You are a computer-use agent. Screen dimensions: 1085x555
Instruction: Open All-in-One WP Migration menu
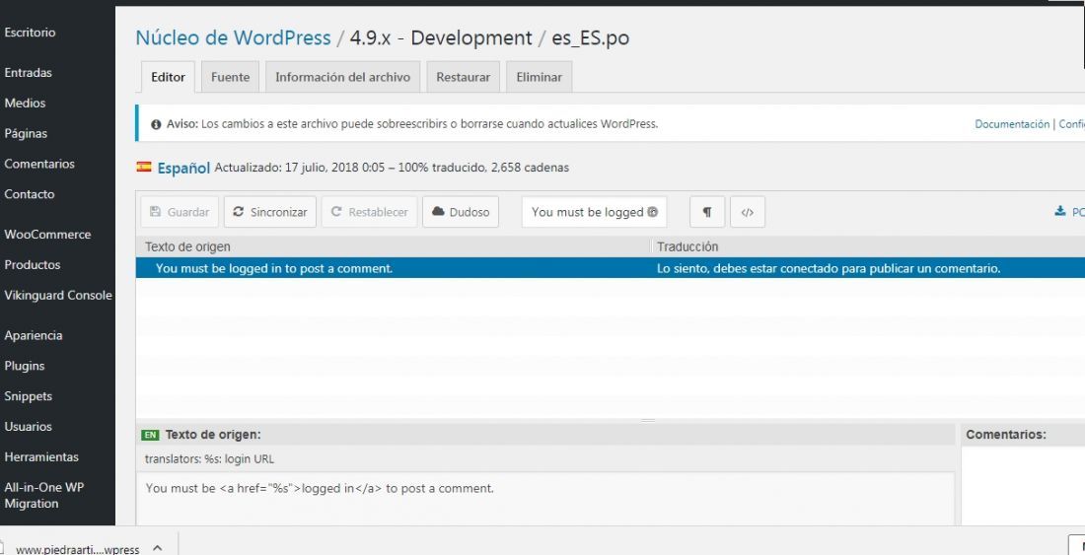[x=43, y=496]
